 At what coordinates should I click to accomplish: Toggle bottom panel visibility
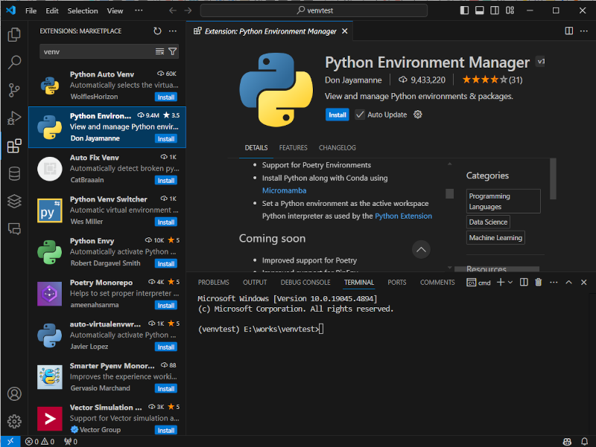point(479,10)
